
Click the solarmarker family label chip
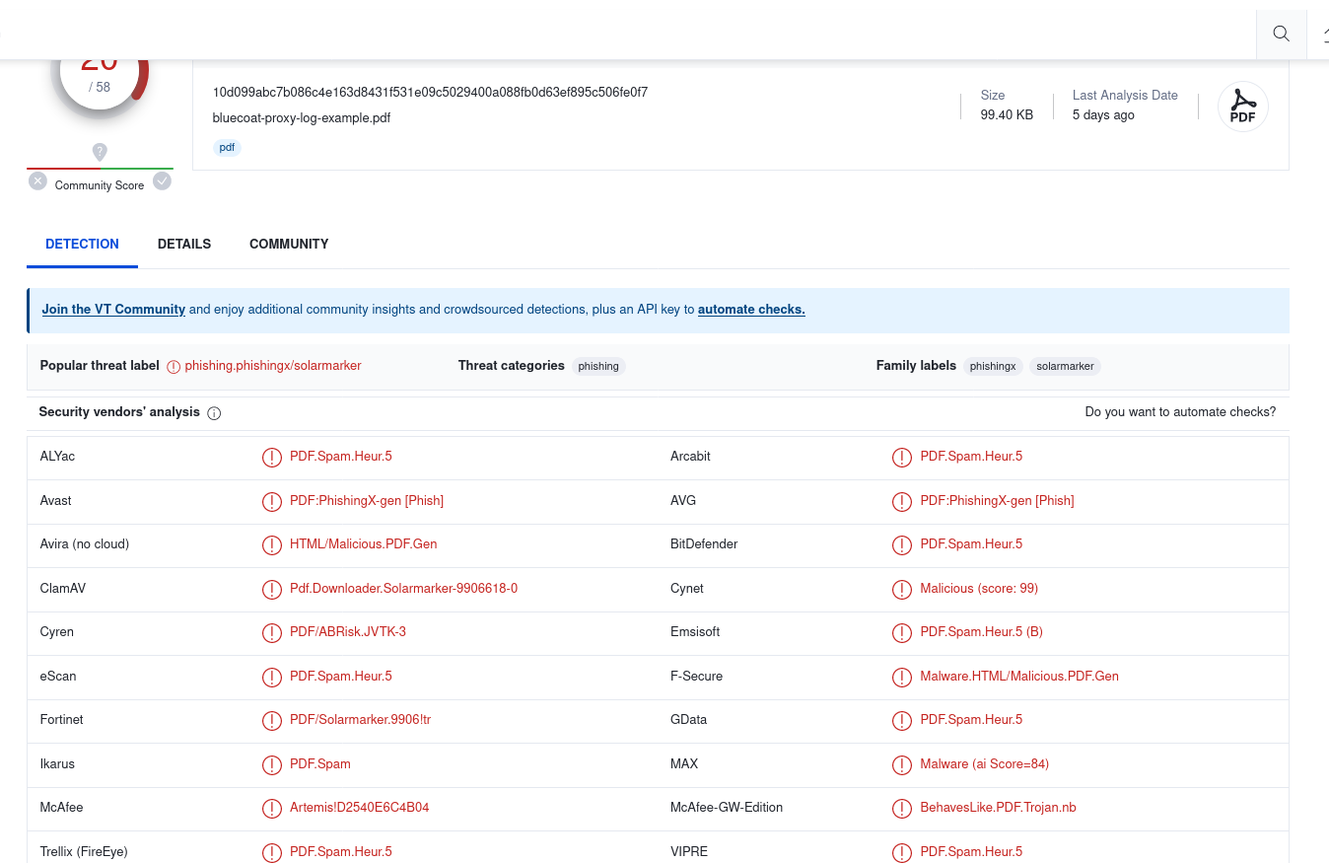(x=1065, y=366)
